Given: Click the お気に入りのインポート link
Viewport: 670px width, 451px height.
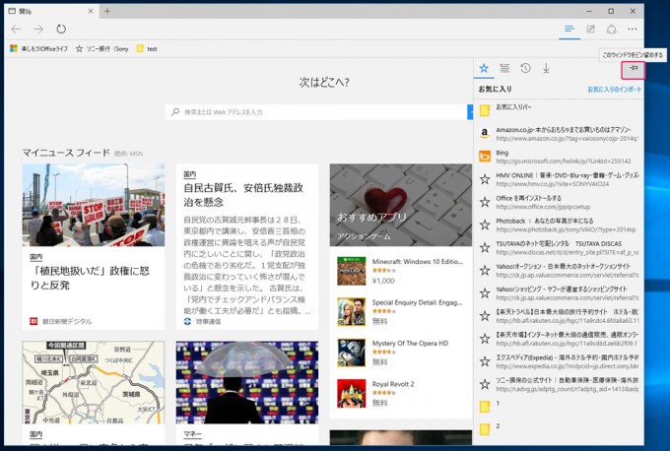Looking at the screenshot, I should tap(615, 90).
